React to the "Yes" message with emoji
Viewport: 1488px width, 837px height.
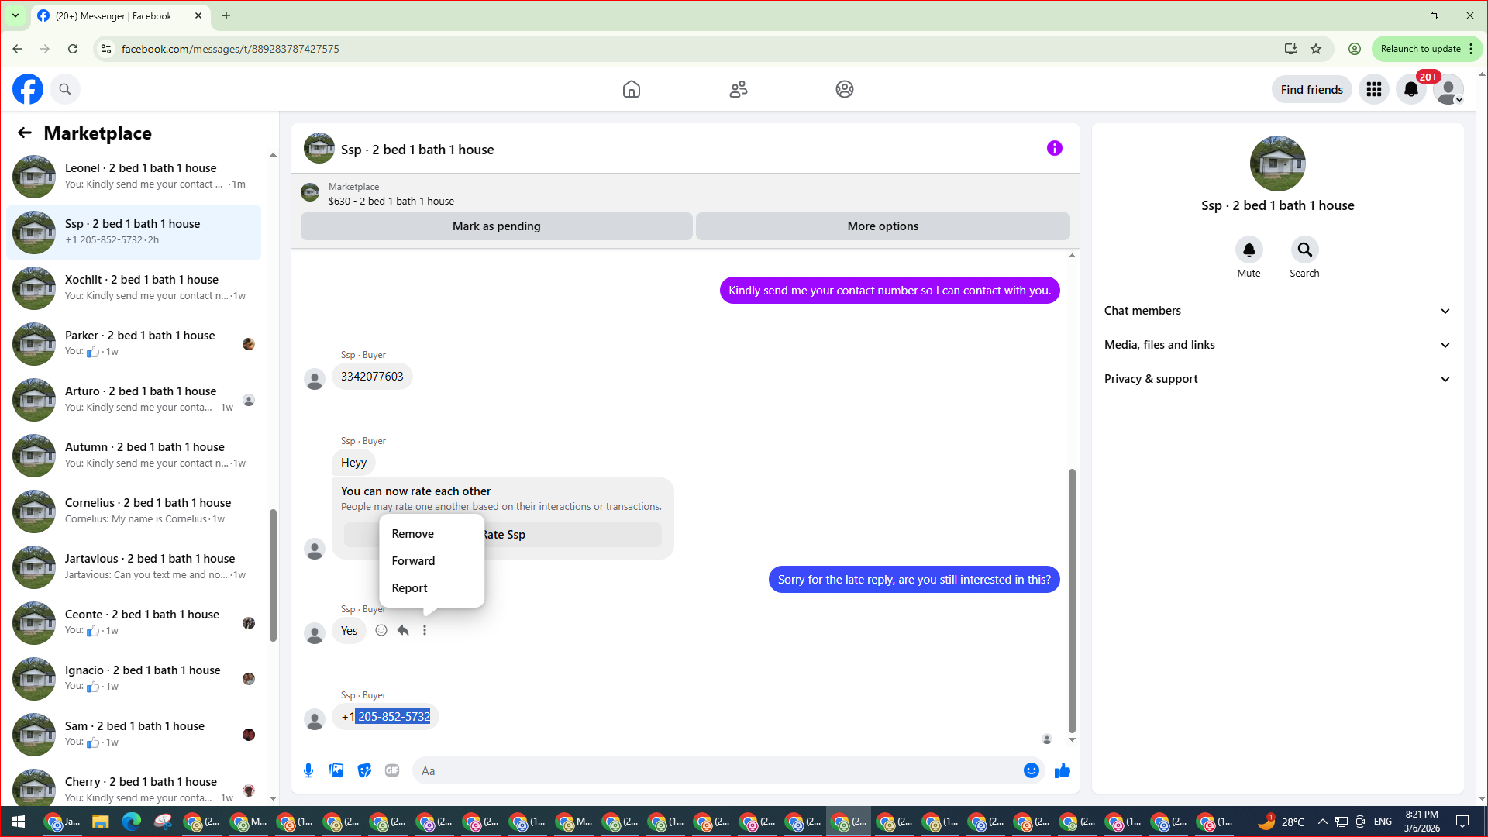pyautogui.click(x=381, y=630)
